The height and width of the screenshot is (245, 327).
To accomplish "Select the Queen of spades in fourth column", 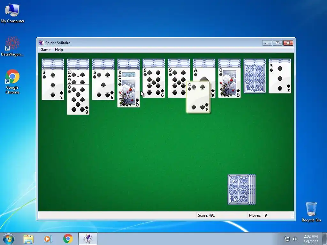I will click(x=128, y=92).
